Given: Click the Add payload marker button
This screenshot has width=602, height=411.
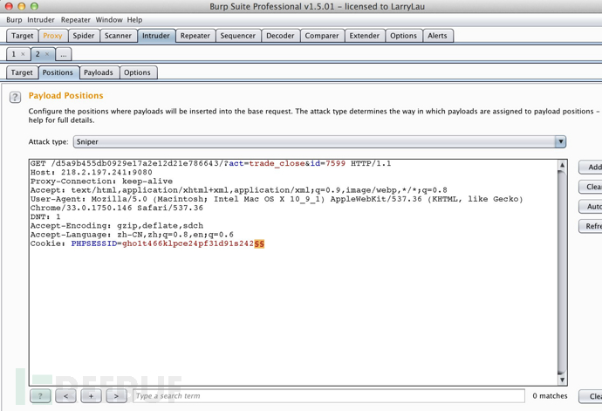Looking at the screenshot, I should click(x=591, y=167).
